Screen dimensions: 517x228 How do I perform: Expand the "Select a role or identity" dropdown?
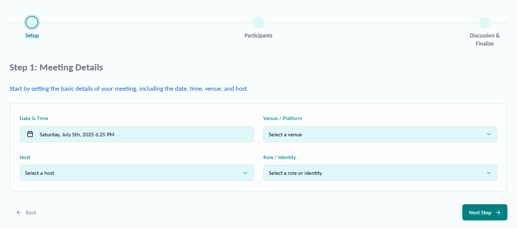[x=380, y=173]
